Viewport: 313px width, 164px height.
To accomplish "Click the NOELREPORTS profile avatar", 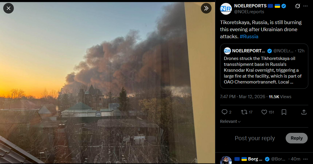I will pyautogui.click(x=226, y=9).
